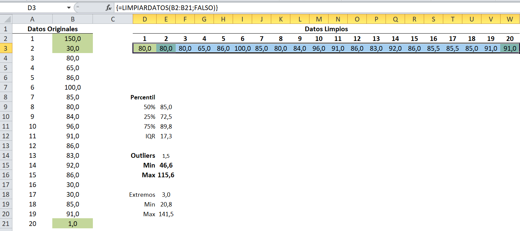Select row 1 header
Image resolution: width=520 pixels, height=231 pixels.
[x=6, y=29]
